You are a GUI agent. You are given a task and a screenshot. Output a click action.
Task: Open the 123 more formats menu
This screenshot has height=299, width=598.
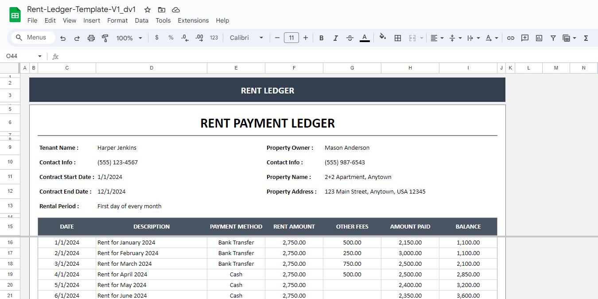[214, 38]
